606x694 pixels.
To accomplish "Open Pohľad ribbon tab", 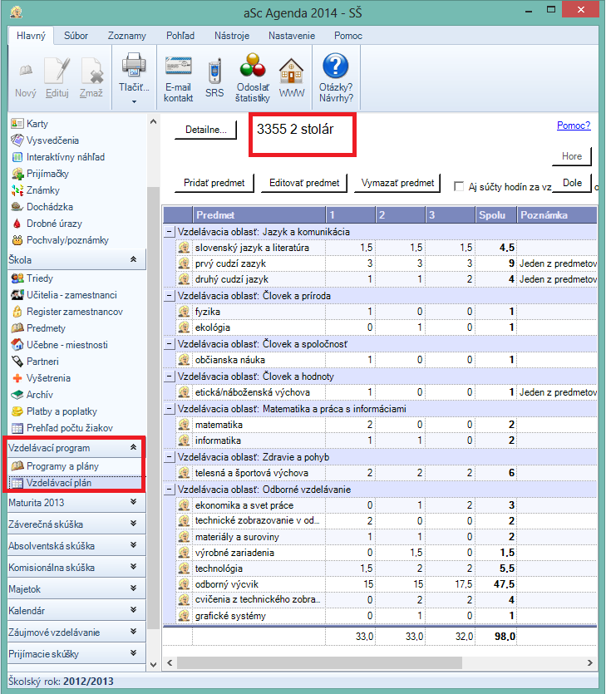I will coord(180,36).
